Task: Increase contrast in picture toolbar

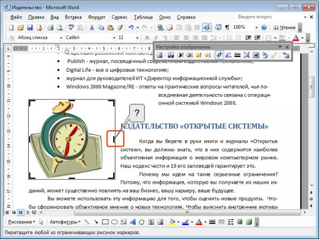Action: pos(180,55)
